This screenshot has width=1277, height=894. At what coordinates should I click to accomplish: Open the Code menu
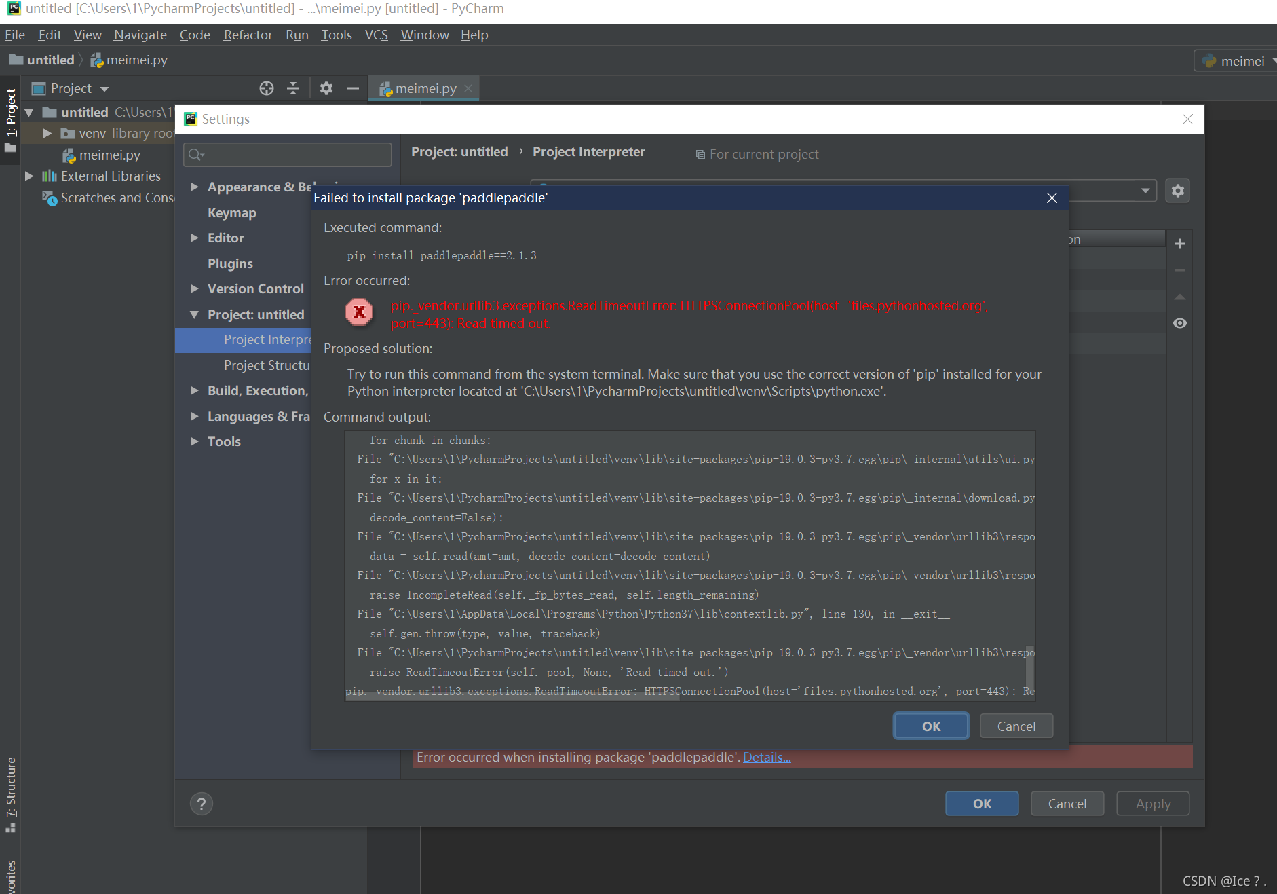point(195,35)
